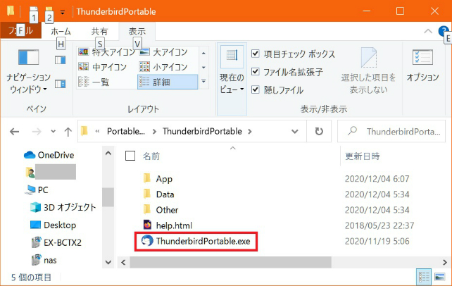The image size is (452, 286).
Task: Select list (一覧) layout
Action: click(x=94, y=82)
